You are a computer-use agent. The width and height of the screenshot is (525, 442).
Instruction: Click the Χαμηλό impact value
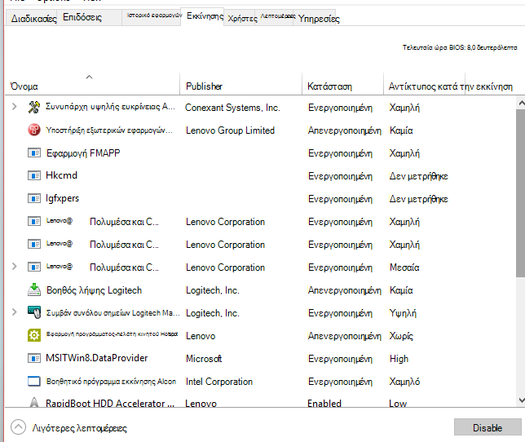tap(404, 382)
